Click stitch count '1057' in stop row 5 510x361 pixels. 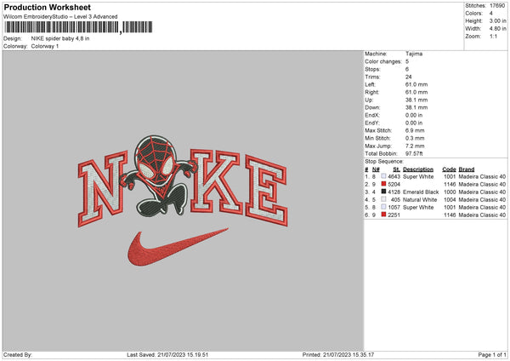(394, 208)
